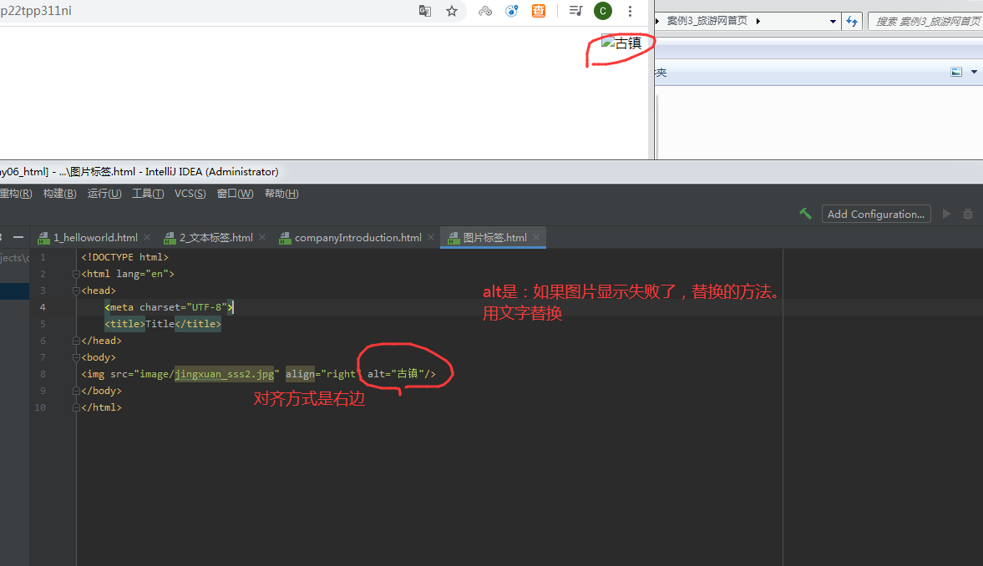983x566 pixels.
Task: Click line number 8 in the gutter
Action: [43, 374]
